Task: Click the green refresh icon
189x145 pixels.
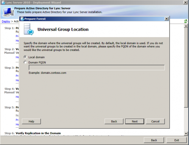Action: [x=186, y=21]
